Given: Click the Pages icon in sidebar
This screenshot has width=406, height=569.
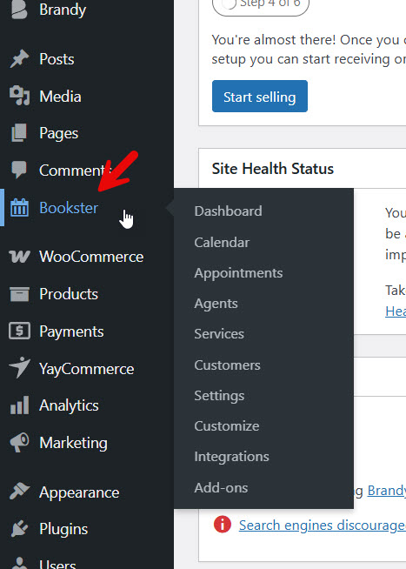Looking at the screenshot, I should coord(19,133).
